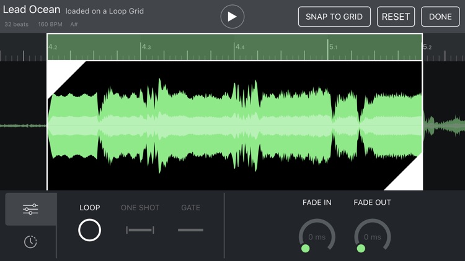Image resolution: width=465 pixels, height=261 pixels.
Task: Click the green waveform center
Action: click(234, 126)
